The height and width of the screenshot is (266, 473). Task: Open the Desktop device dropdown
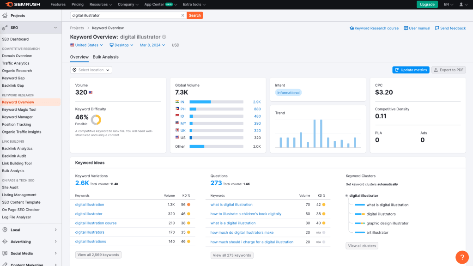click(x=121, y=45)
